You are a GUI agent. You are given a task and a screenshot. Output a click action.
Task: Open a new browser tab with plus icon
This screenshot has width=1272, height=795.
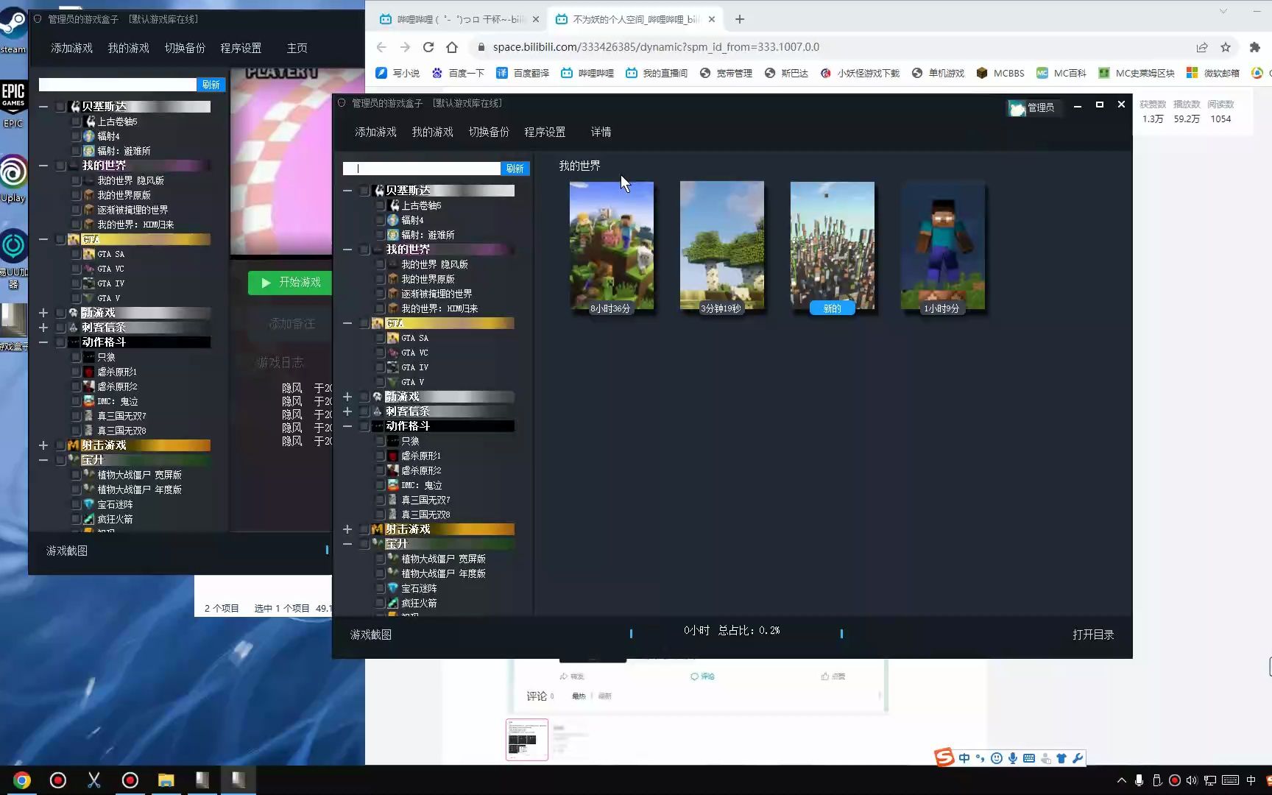(740, 19)
